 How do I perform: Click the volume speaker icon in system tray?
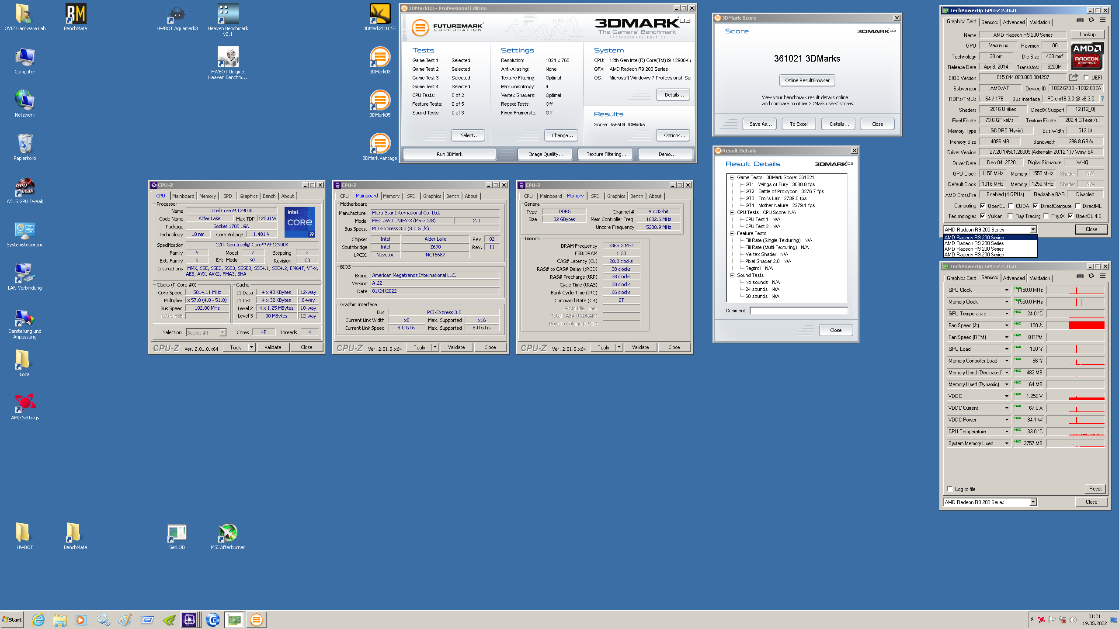tap(1073, 620)
